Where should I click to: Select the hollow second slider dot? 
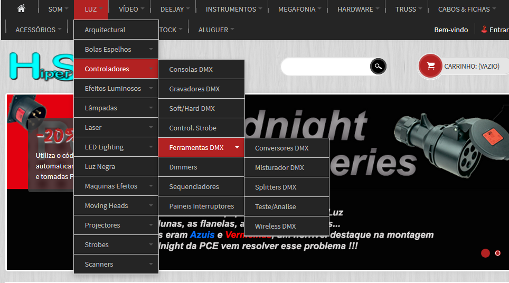(x=497, y=253)
